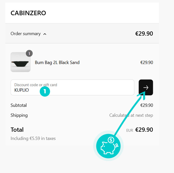The height and width of the screenshot is (173, 174).
Task: Select the Bum Bag 2L Black Sand name
Action: pos(57,62)
